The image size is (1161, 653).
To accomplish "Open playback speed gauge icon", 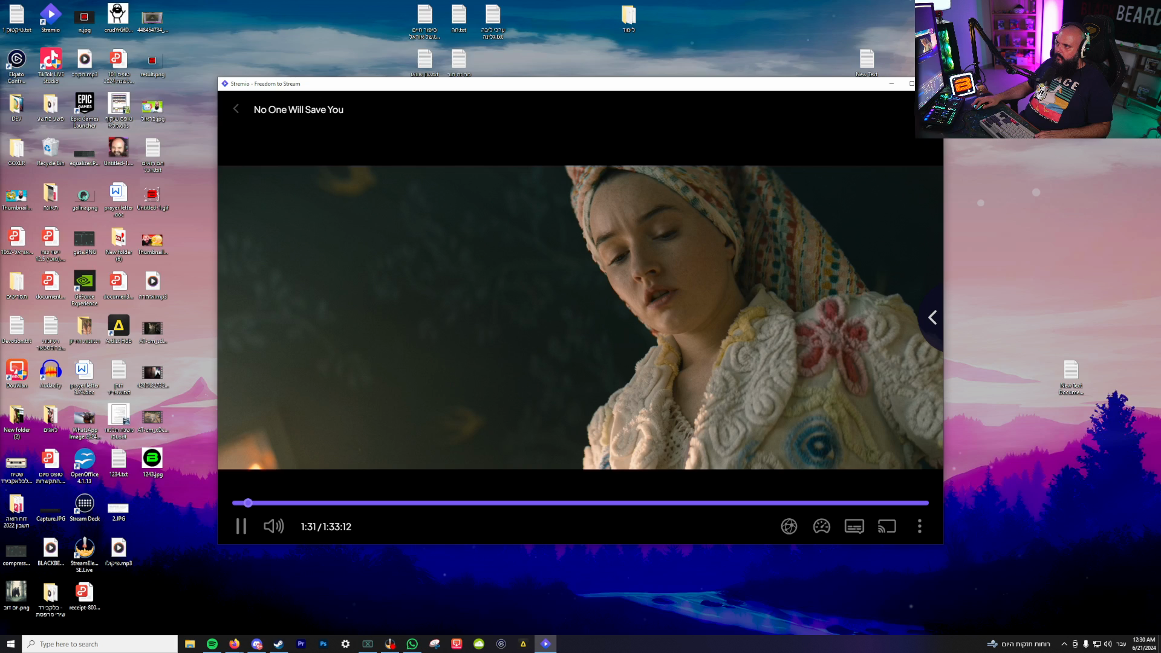I will click(821, 527).
